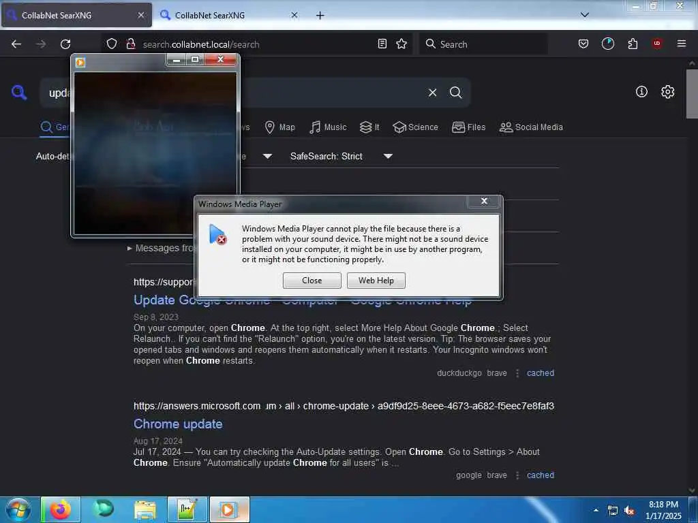Image resolution: width=698 pixels, height=523 pixels.
Task: Open result options next to duckduckgo brave
Action: tap(517, 373)
